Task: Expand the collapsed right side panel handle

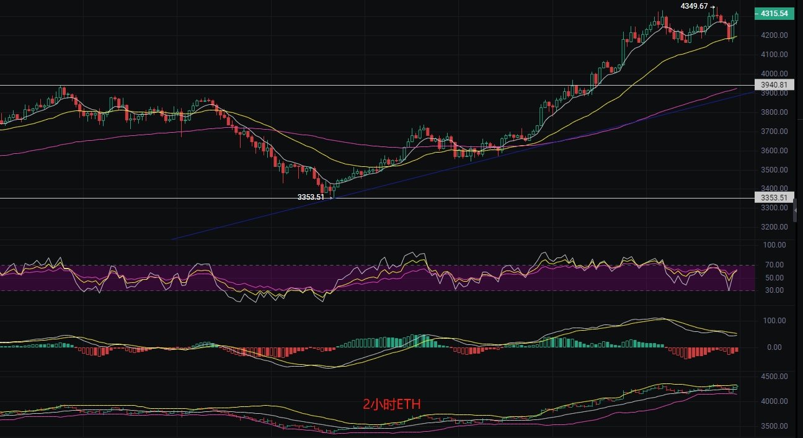Action: [x=796, y=210]
